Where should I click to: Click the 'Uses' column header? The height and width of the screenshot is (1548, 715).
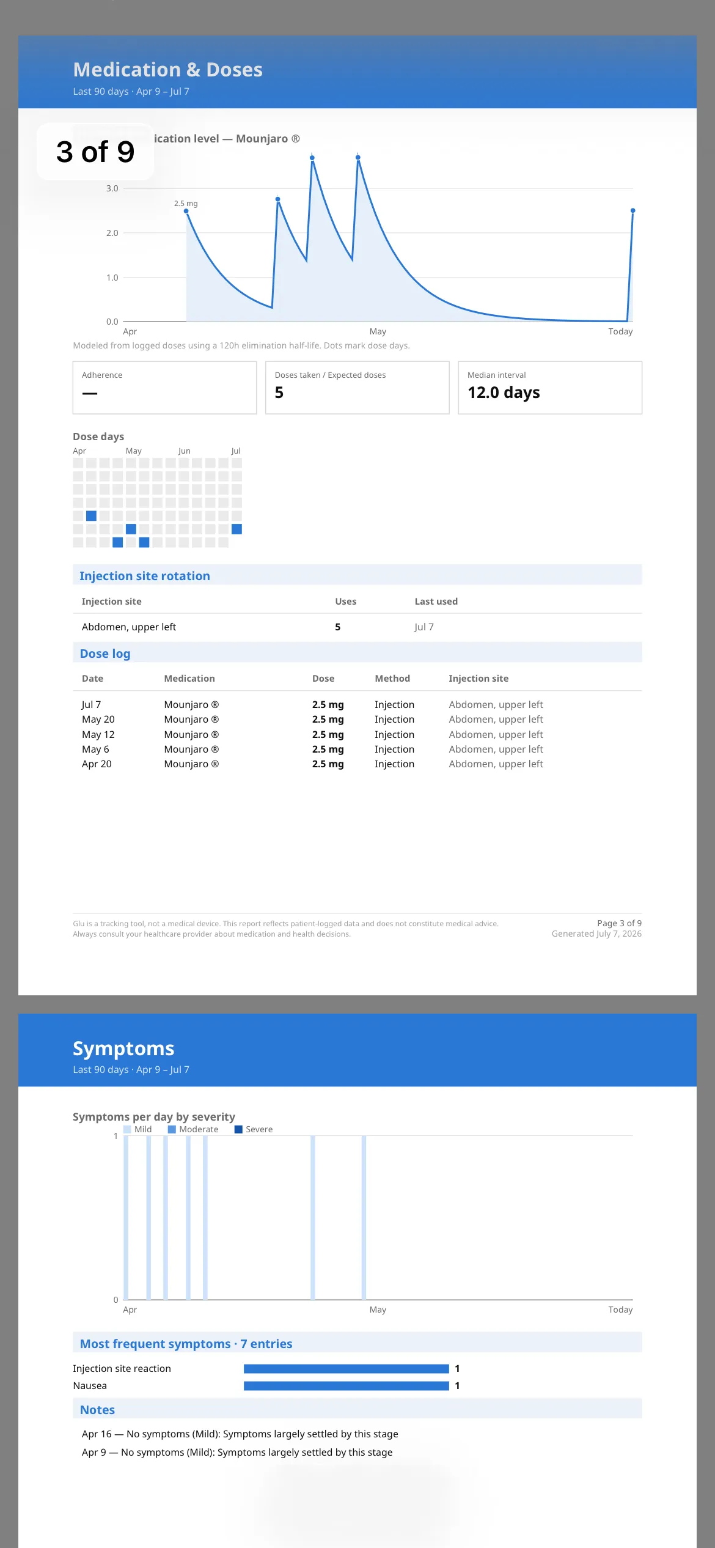pos(345,602)
